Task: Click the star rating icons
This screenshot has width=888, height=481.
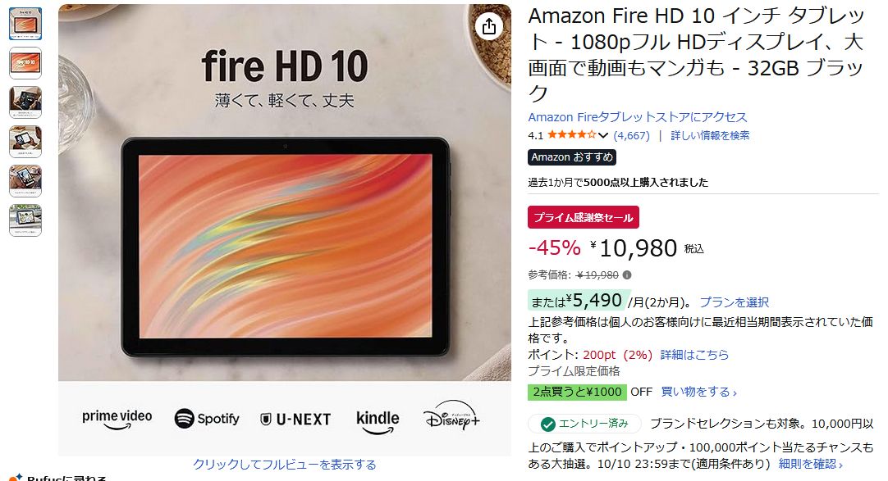Action: click(571, 135)
